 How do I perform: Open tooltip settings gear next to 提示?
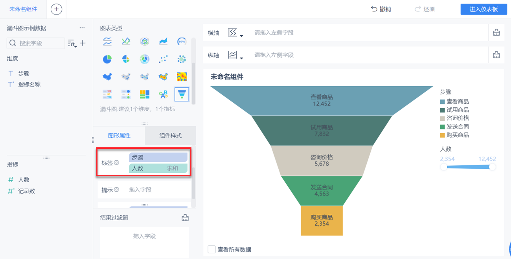[117, 190]
